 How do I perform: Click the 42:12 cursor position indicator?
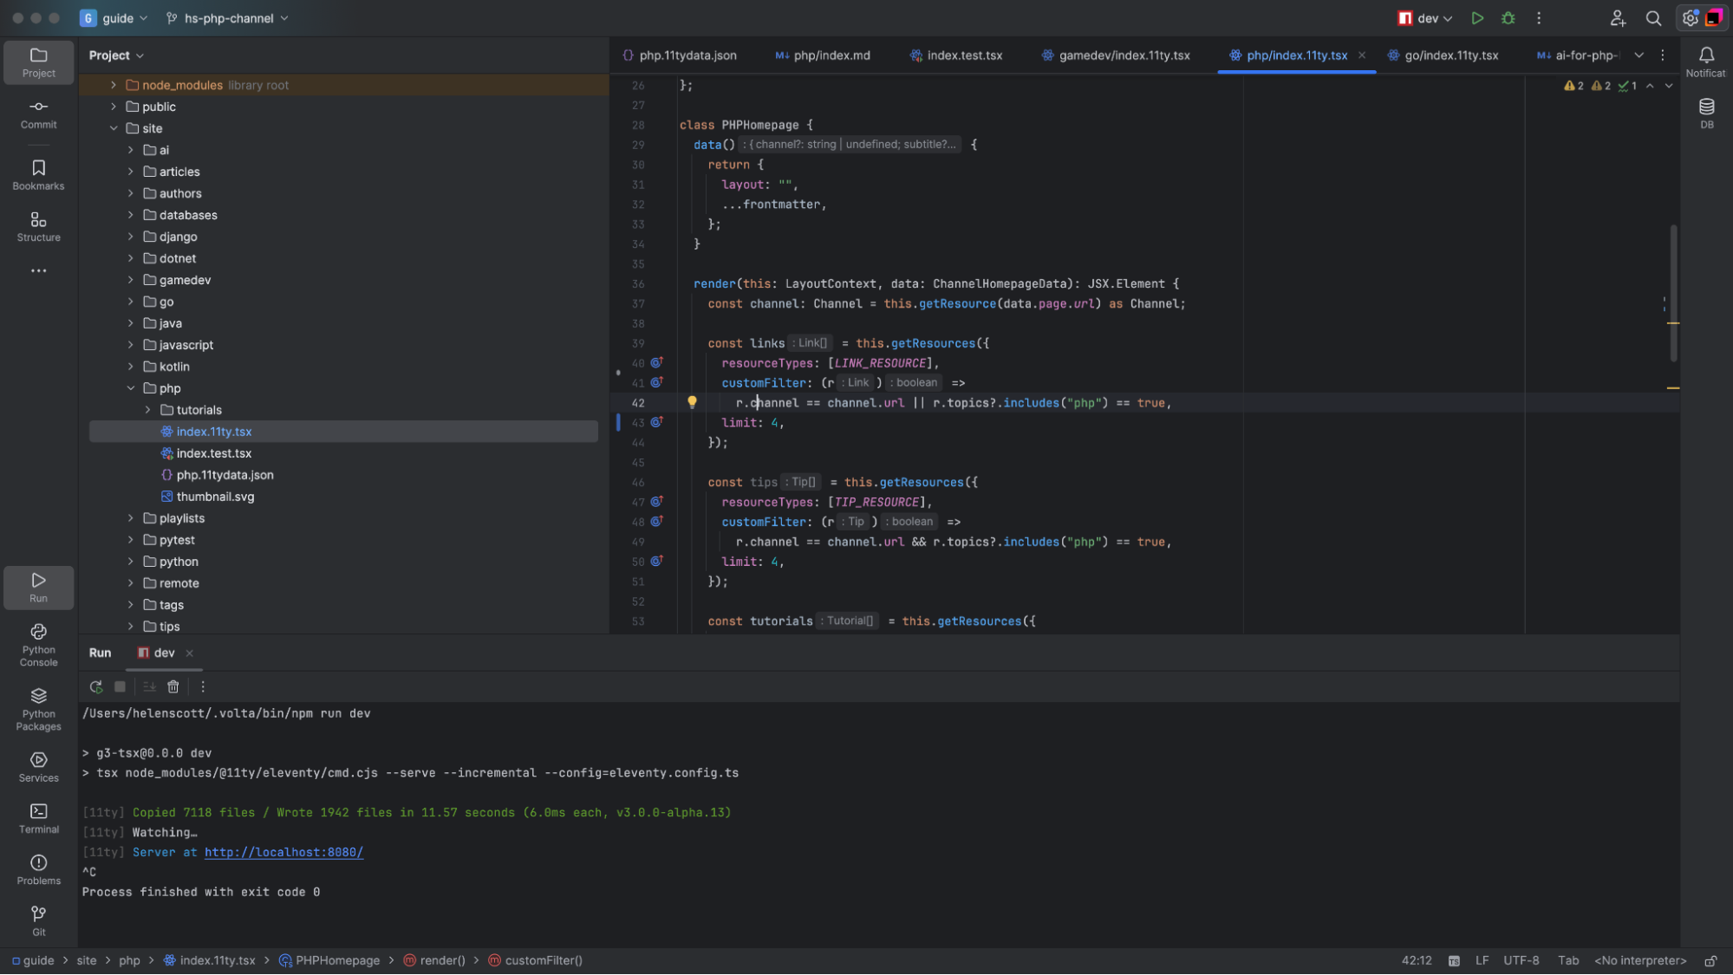pos(1417,961)
